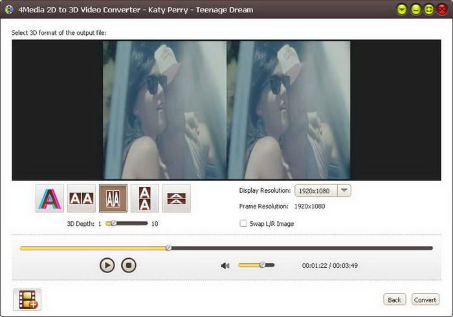Click the add video file filmstrip icon

click(x=27, y=300)
